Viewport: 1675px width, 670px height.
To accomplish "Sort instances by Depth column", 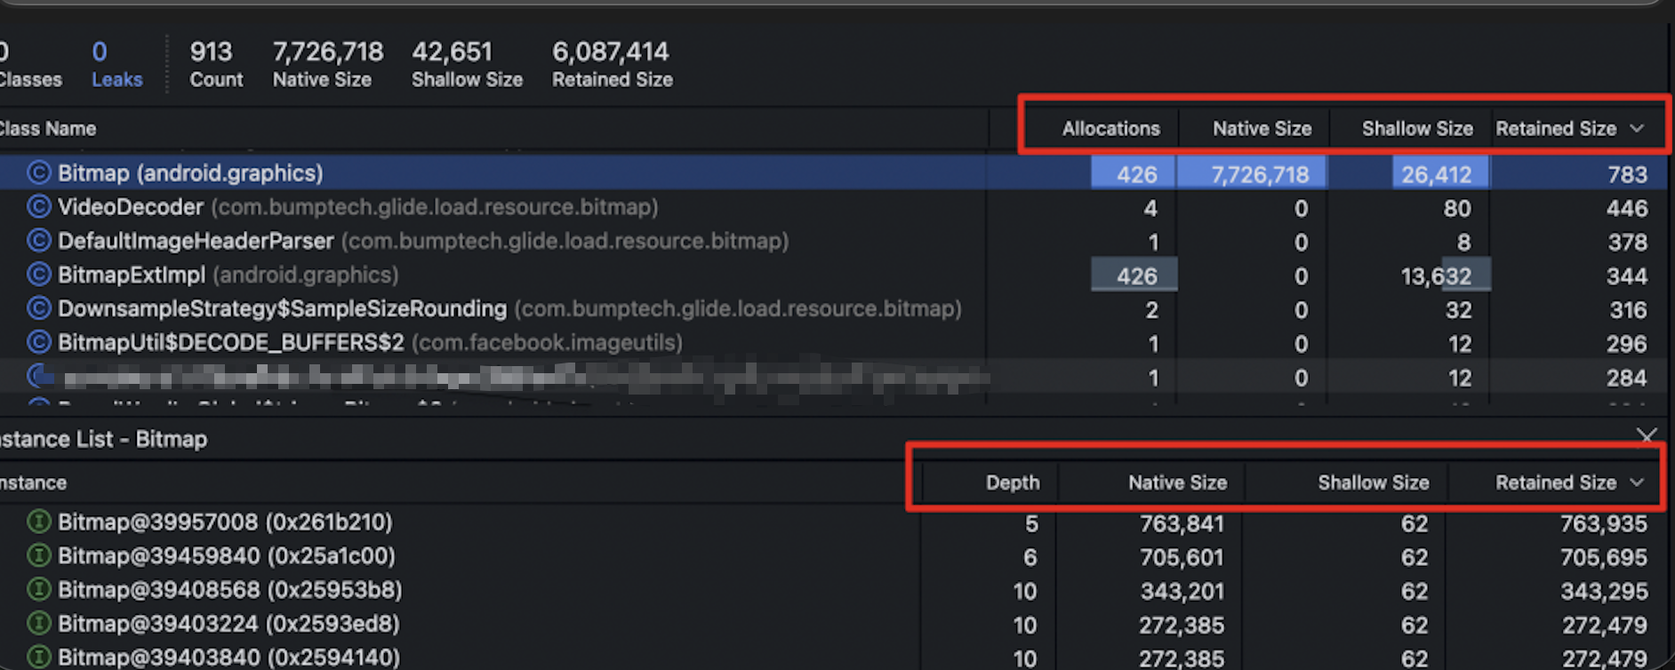I will tap(1012, 483).
